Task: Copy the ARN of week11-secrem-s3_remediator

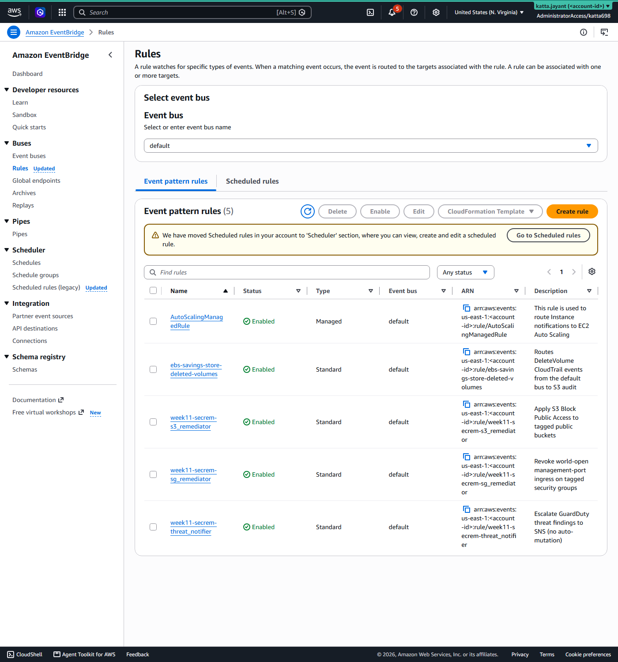Action: coord(467,404)
